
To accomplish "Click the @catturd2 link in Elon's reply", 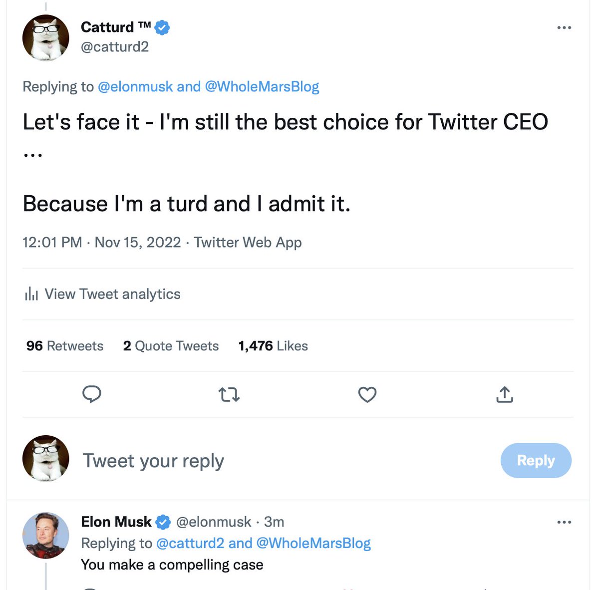I will (x=190, y=543).
